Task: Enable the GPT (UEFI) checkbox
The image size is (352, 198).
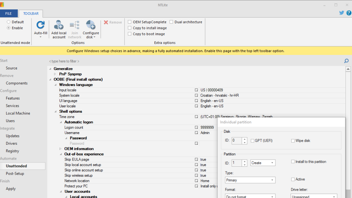Action: point(252,141)
